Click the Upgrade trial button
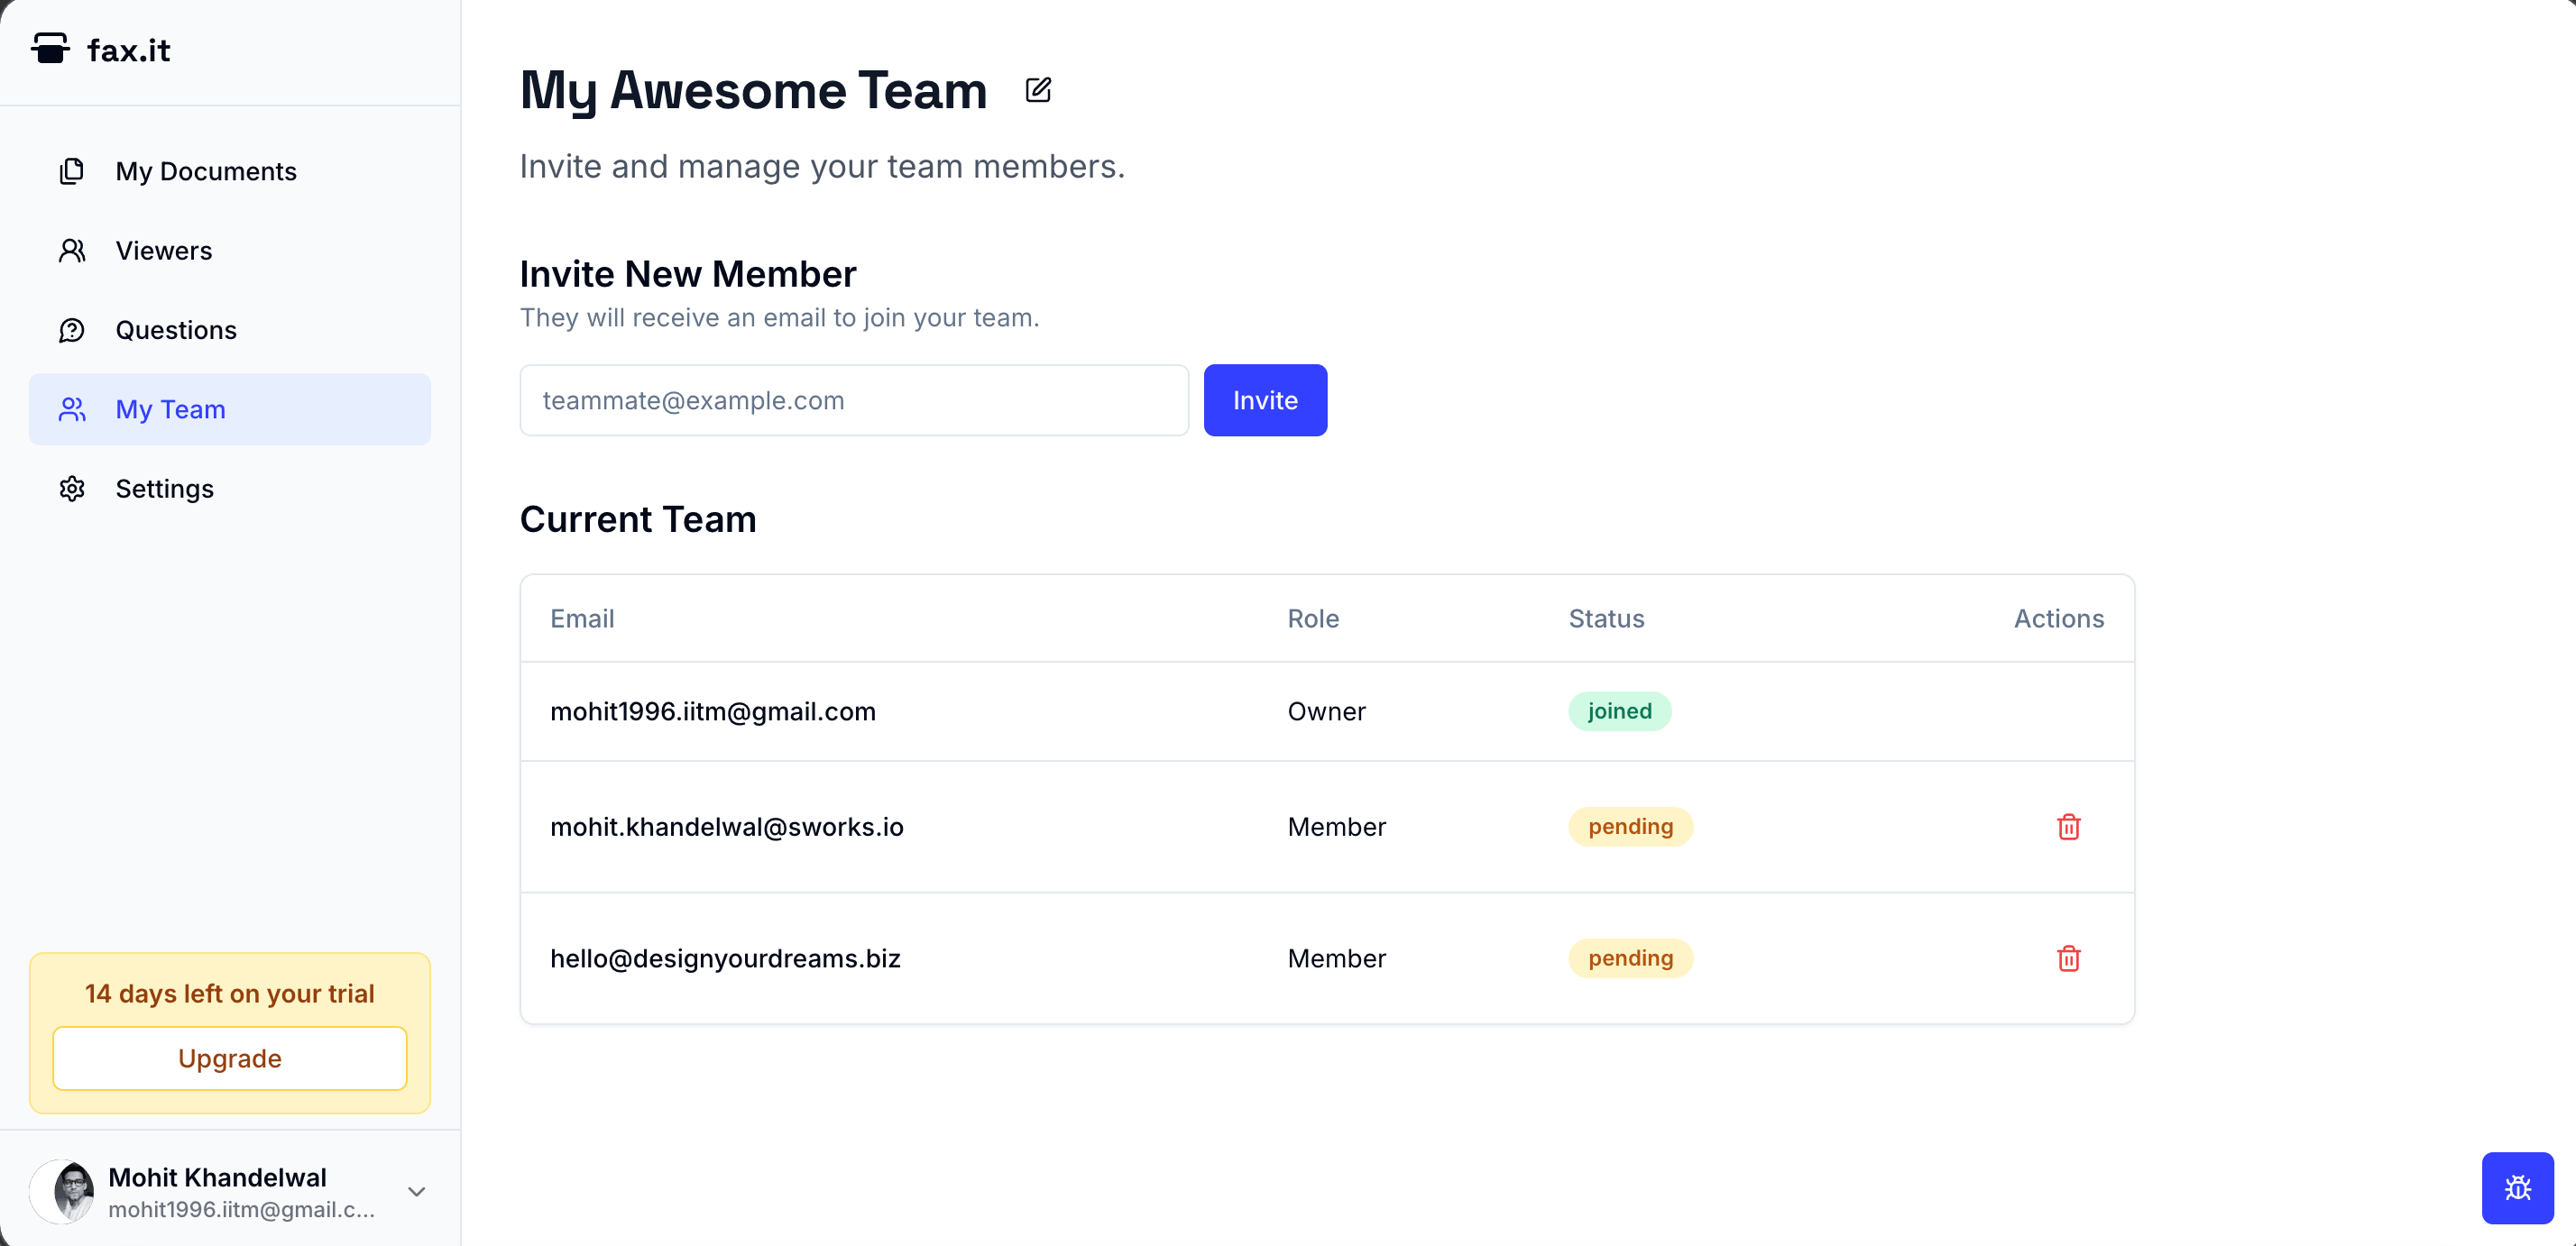Image resolution: width=2576 pixels, height=1246 pixels. pos(230,1058)
